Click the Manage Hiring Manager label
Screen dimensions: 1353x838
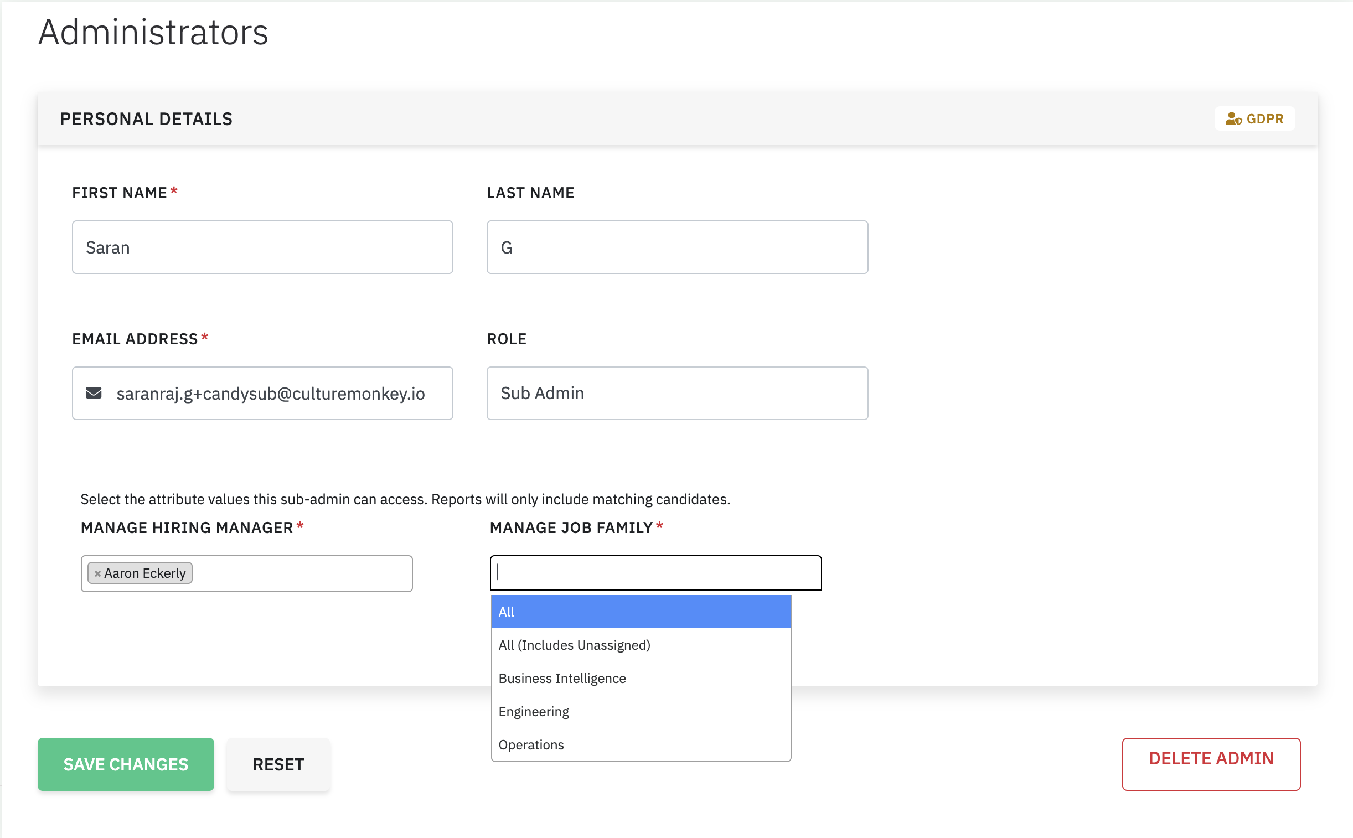[187, 527]
